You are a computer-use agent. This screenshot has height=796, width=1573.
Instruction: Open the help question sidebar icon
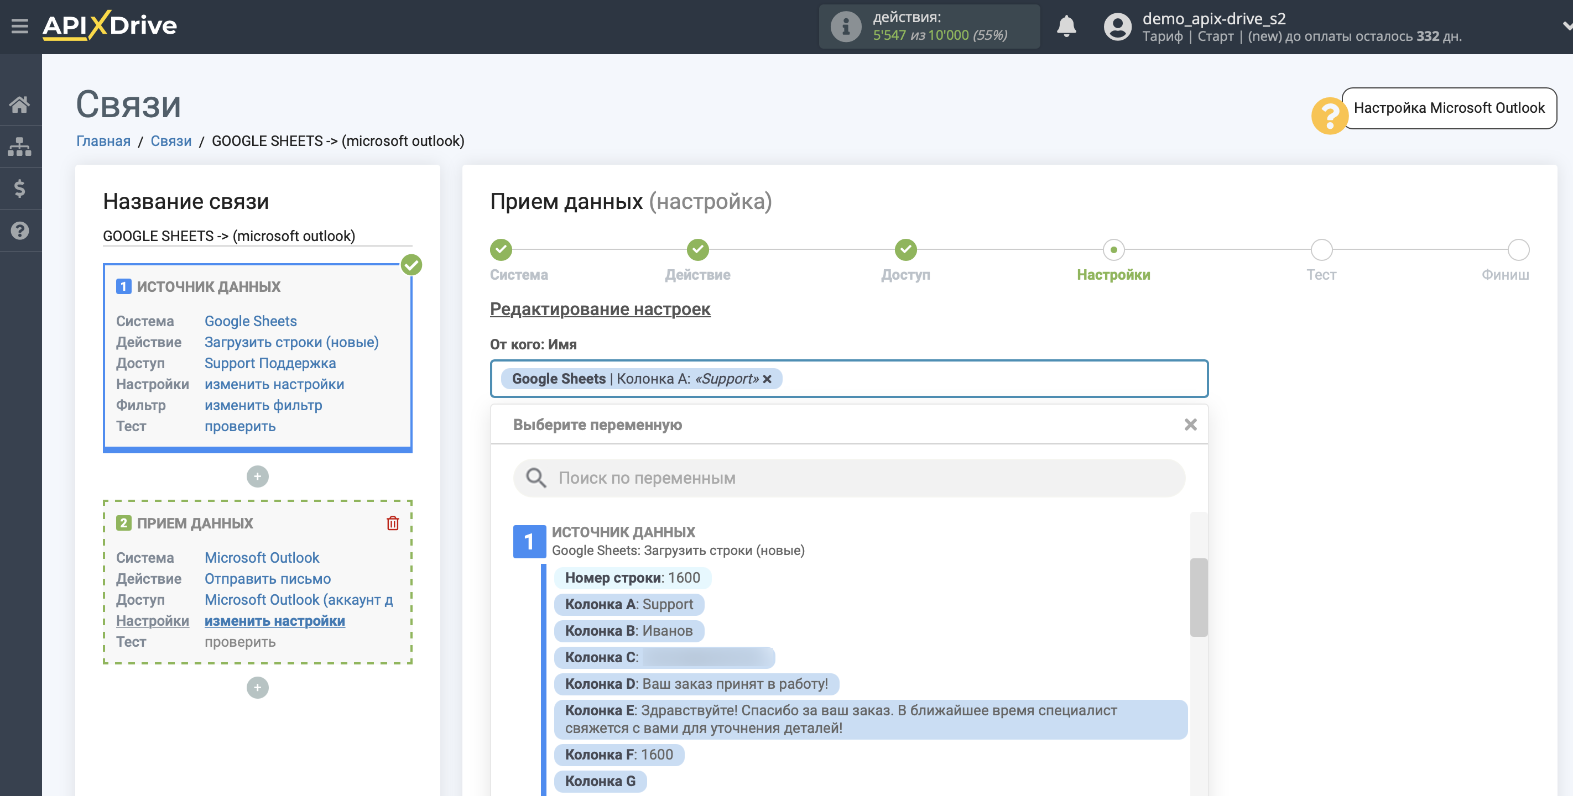pyautogui.click(x=19, y=231)
